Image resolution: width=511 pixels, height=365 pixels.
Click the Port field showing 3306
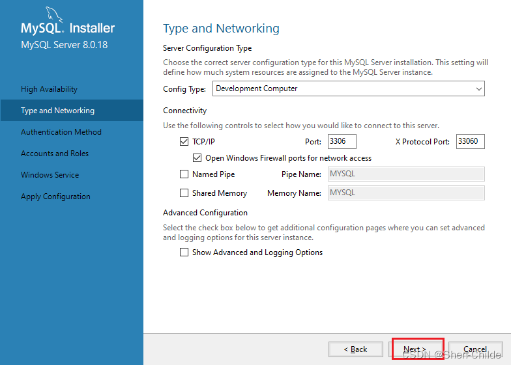pyautogui.click(x=342, y=141)
